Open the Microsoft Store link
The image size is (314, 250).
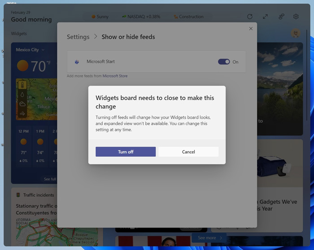coord(115,76)
